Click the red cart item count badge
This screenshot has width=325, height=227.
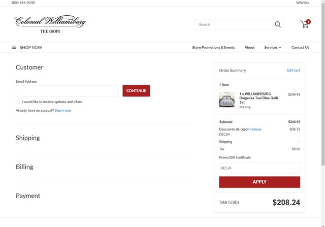tap(308, 21)
